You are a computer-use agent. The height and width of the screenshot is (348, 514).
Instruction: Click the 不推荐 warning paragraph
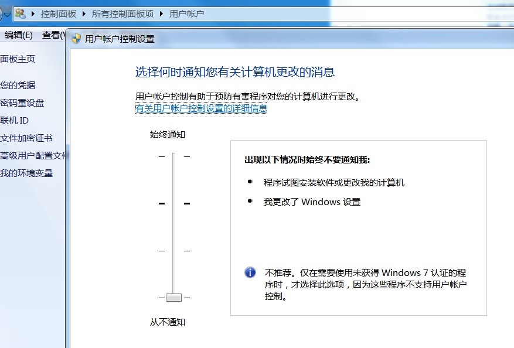coord(366,284)
